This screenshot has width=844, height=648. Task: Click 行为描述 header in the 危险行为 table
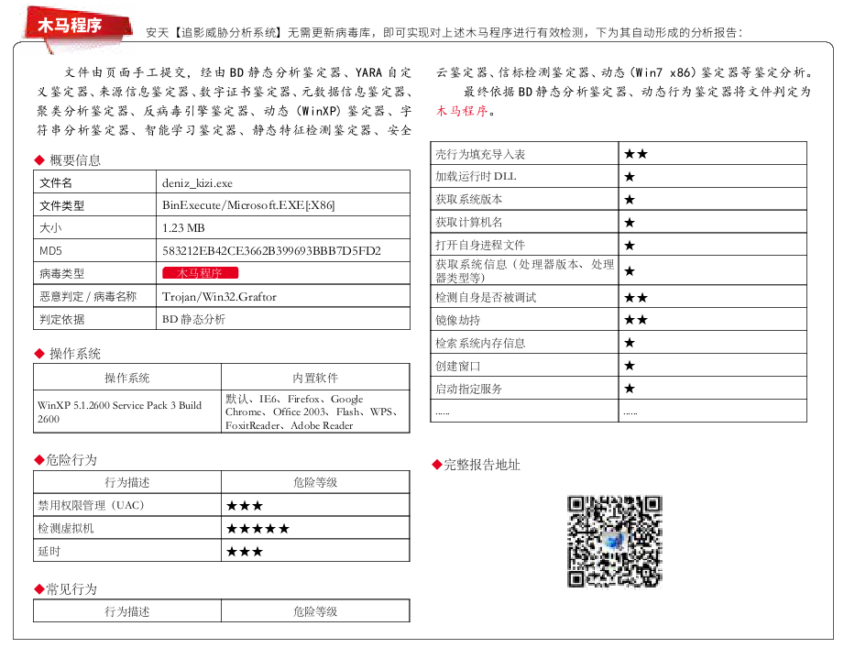pyautogui.click(x=127, y=482)
